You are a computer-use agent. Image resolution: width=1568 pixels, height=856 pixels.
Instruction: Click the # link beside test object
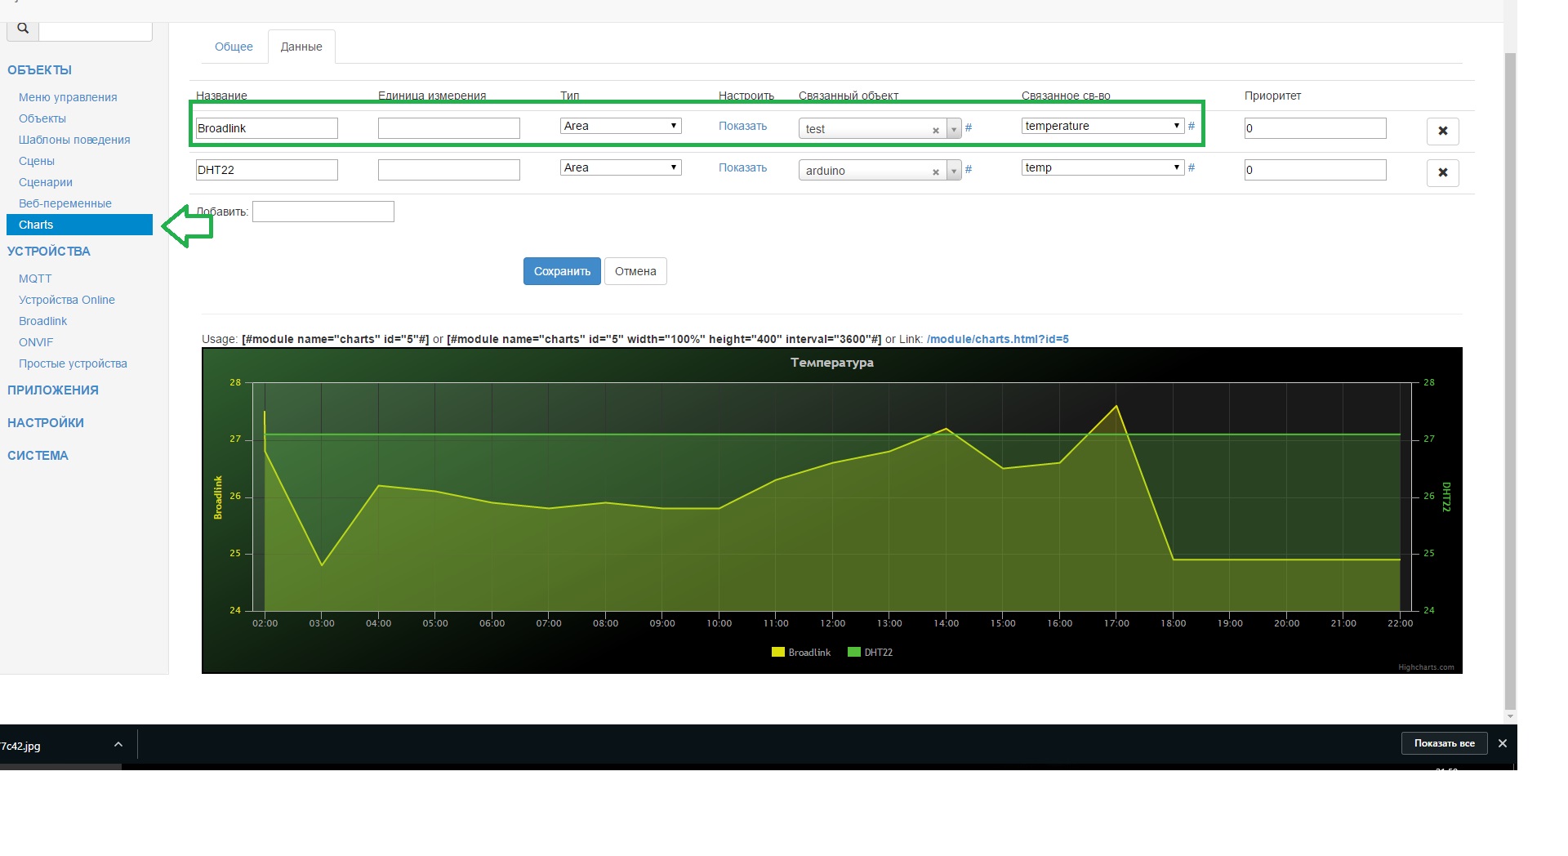[x=969, y=127]
